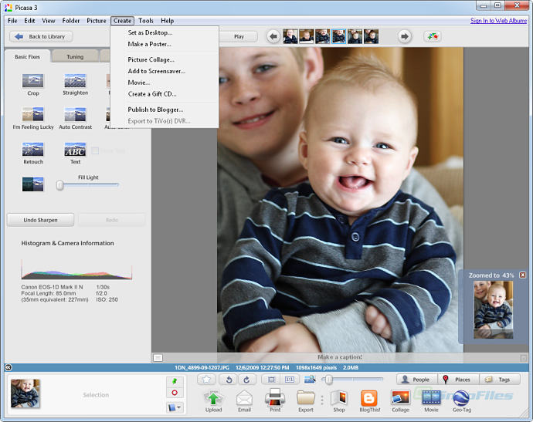Open the Help menu

click(168, 21)
